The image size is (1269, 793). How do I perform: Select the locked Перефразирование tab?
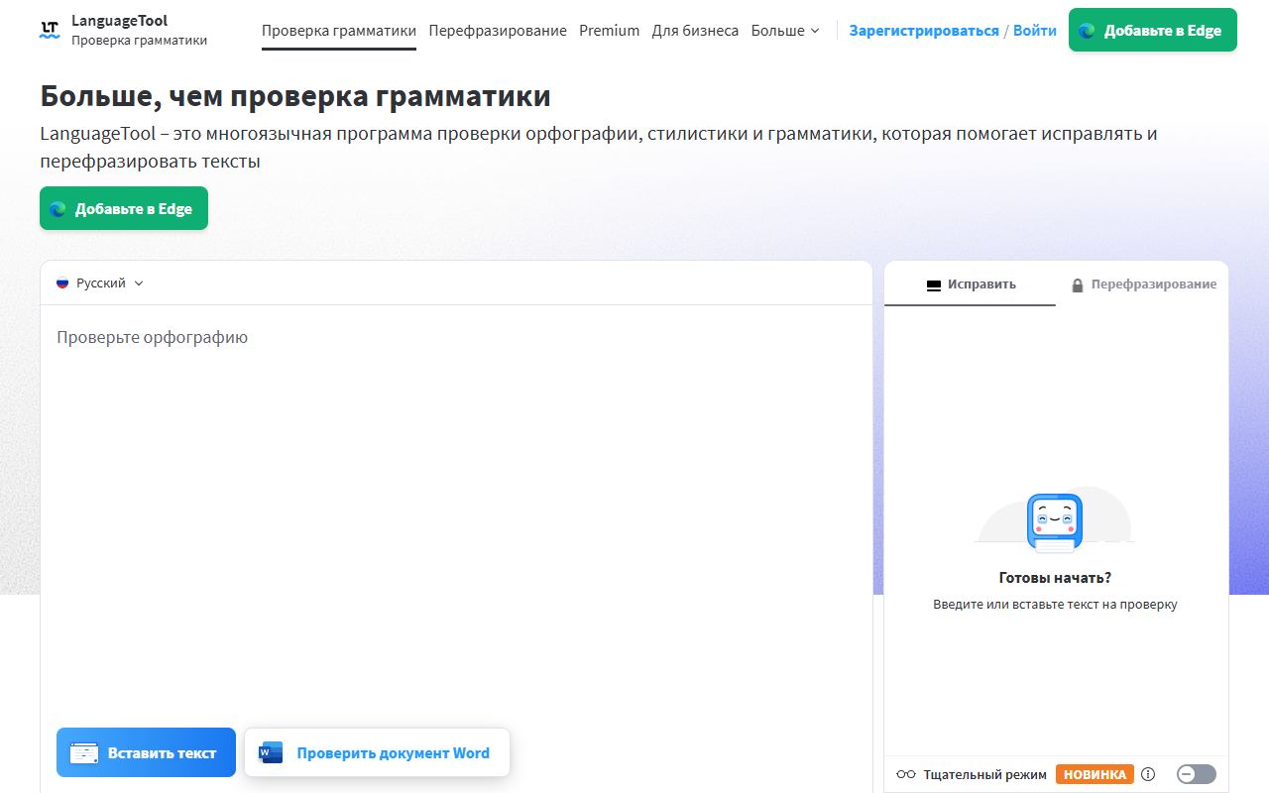pyautogui.click(x=1143, y=283)
